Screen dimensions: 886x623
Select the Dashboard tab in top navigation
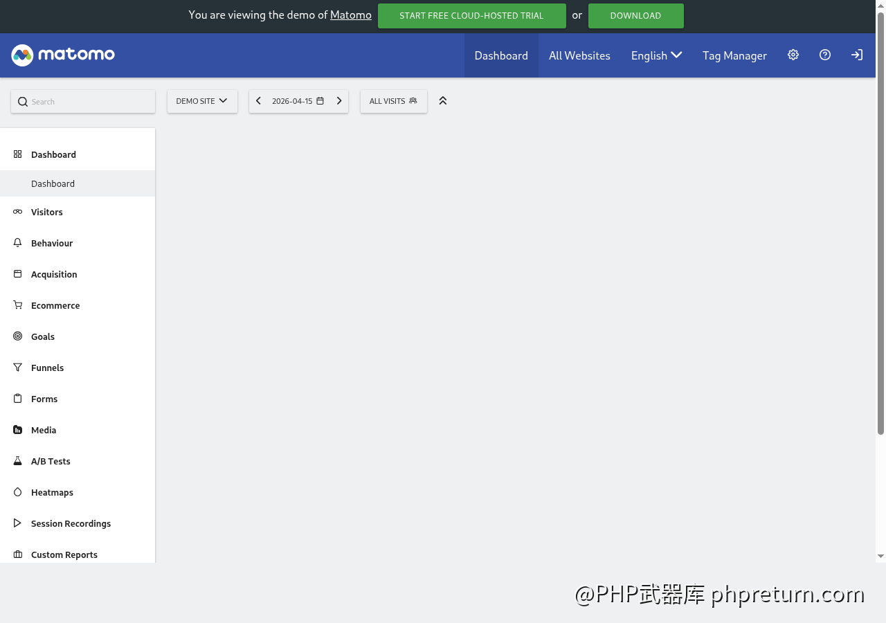[501, 55]
